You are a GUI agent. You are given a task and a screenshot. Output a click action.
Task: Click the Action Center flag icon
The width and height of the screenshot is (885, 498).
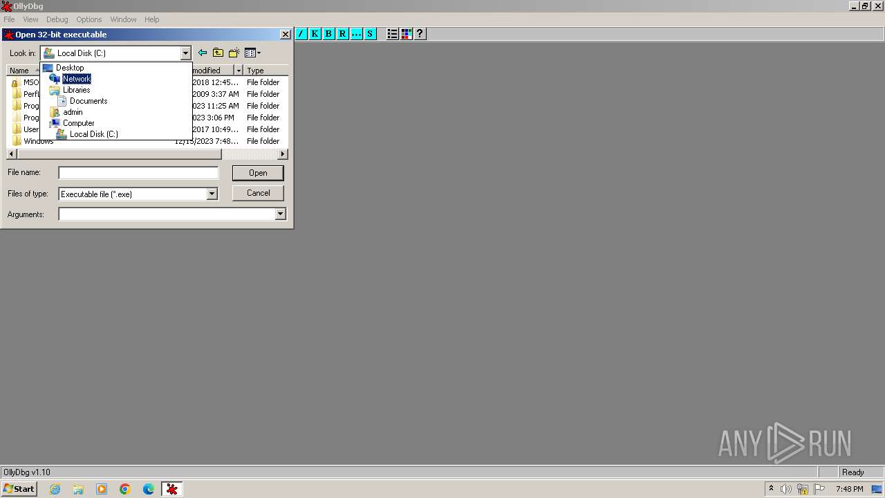pyautogui.click(x=819, y=489)
